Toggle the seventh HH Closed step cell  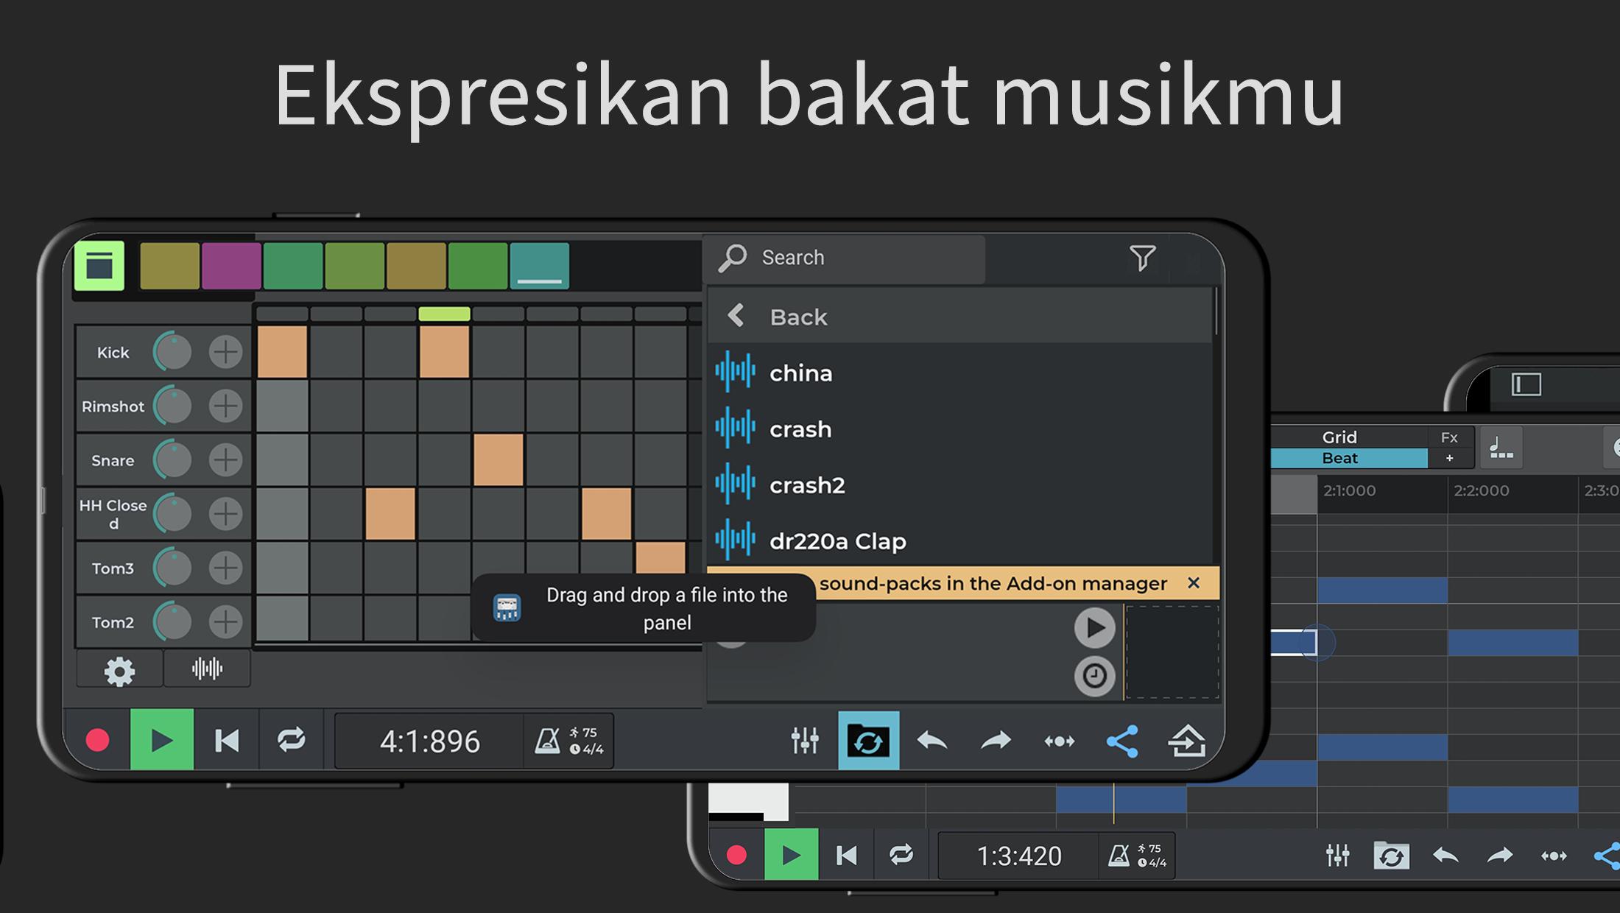pyautogui.click(x=606, y=514)
